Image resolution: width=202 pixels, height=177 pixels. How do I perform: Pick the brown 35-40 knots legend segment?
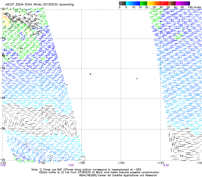pos(172,3)
